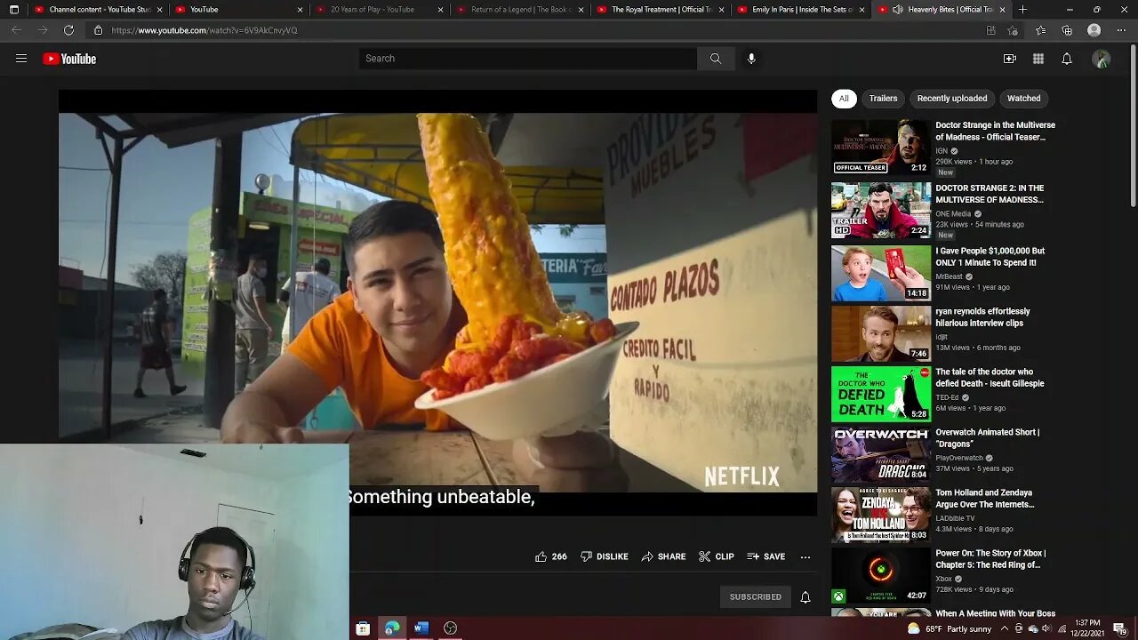This screenshot has width=1138, height=640.
Task: Switch to Return of a Legend tab
Action: coord(518,10)
